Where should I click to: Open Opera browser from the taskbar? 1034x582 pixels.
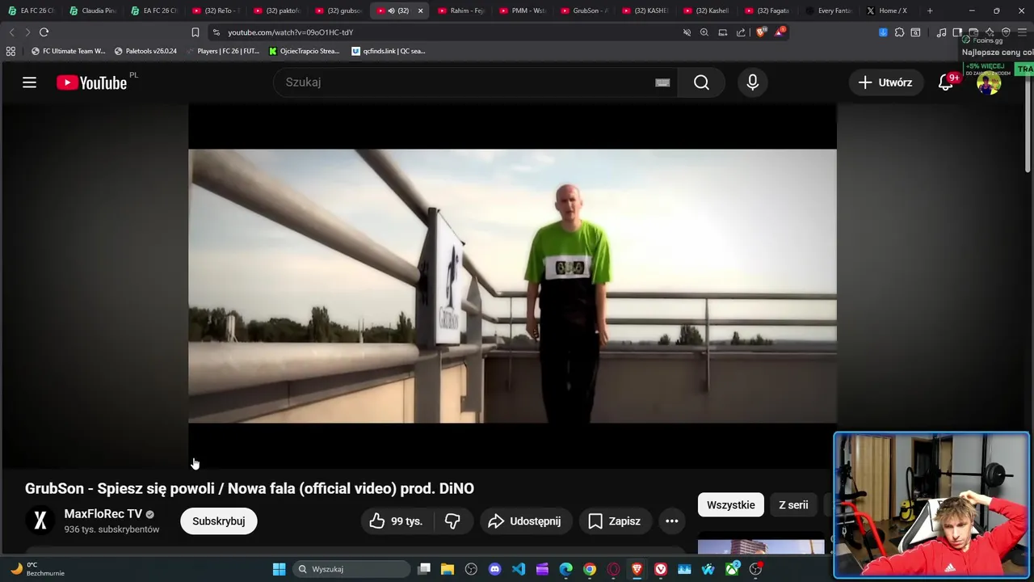[613, 569]
